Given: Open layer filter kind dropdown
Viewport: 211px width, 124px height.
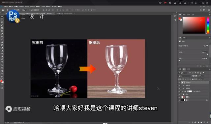Looking at the screenshot, I should point(183,73).
